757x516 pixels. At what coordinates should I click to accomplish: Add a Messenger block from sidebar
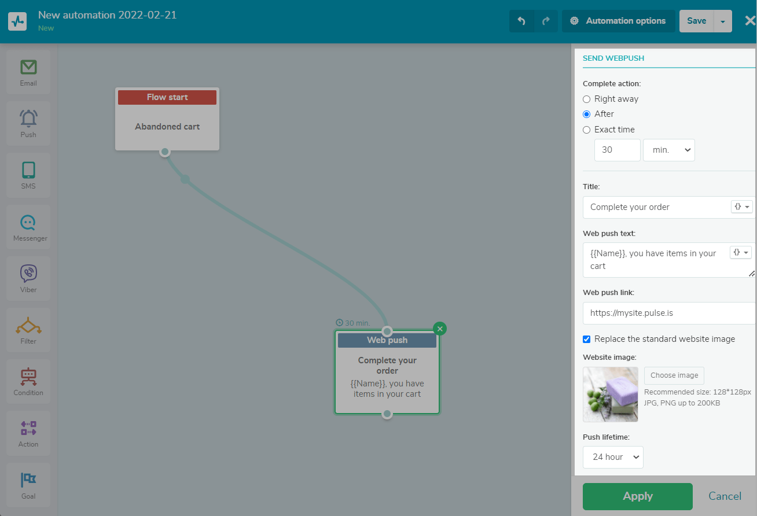(x=28, y=227)
